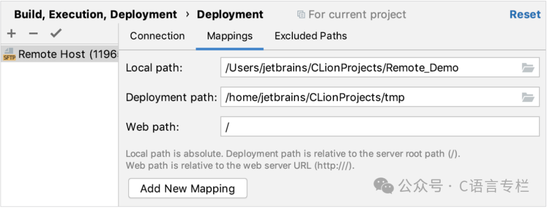
Task: Open the Excluded Paths tab
Action: pyautogui.click(x=311, y=36)
